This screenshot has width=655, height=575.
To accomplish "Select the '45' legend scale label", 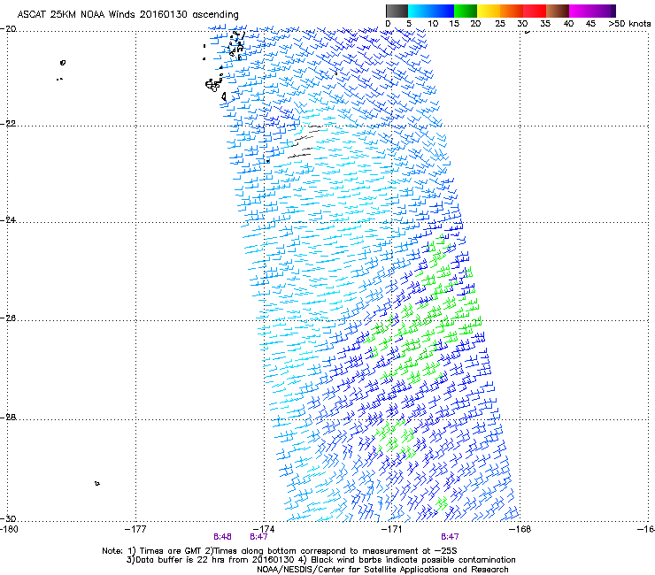I will (x=590, y=24).
